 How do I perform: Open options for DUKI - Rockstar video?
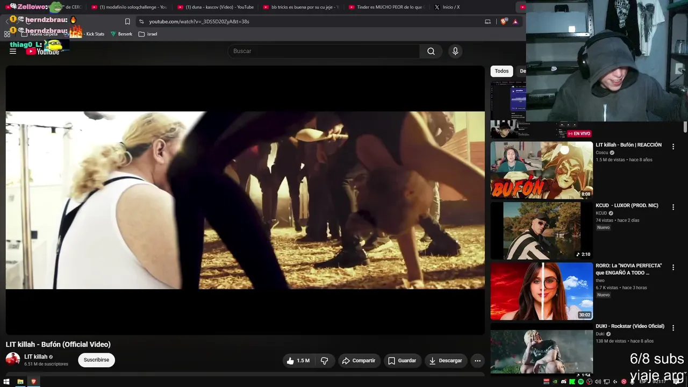tap(673, 328)
